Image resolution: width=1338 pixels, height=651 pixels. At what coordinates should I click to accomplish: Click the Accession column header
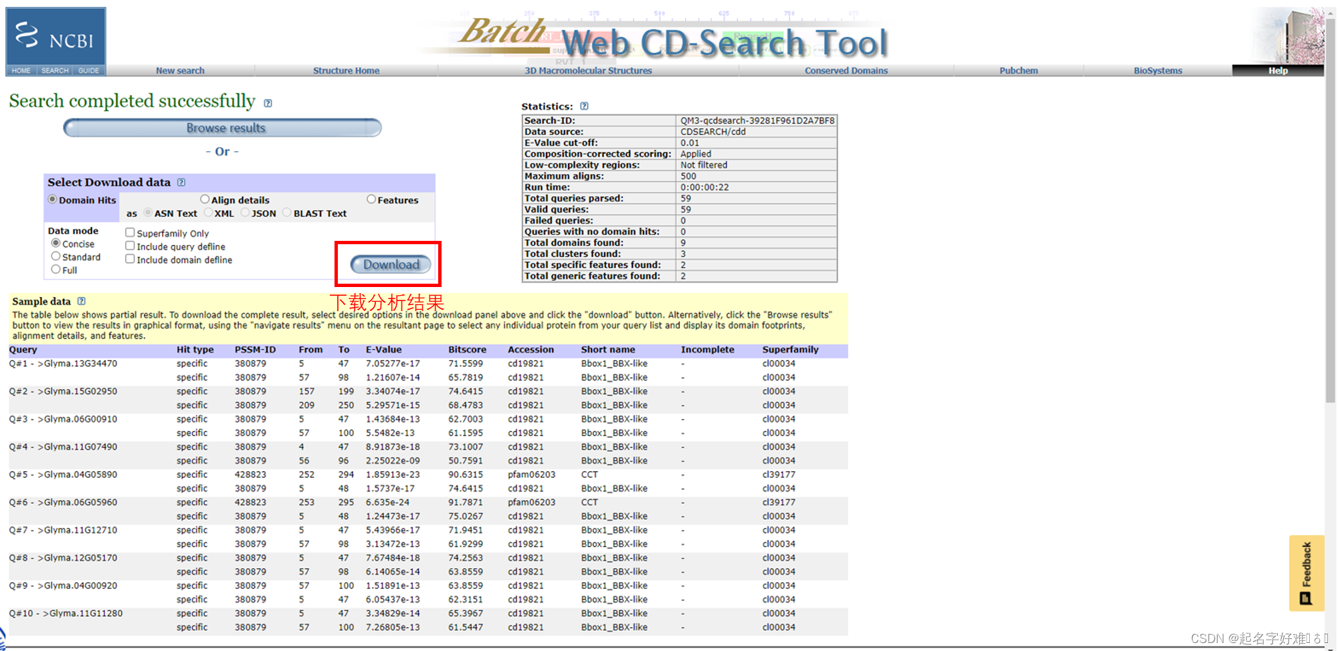[531, 349]
